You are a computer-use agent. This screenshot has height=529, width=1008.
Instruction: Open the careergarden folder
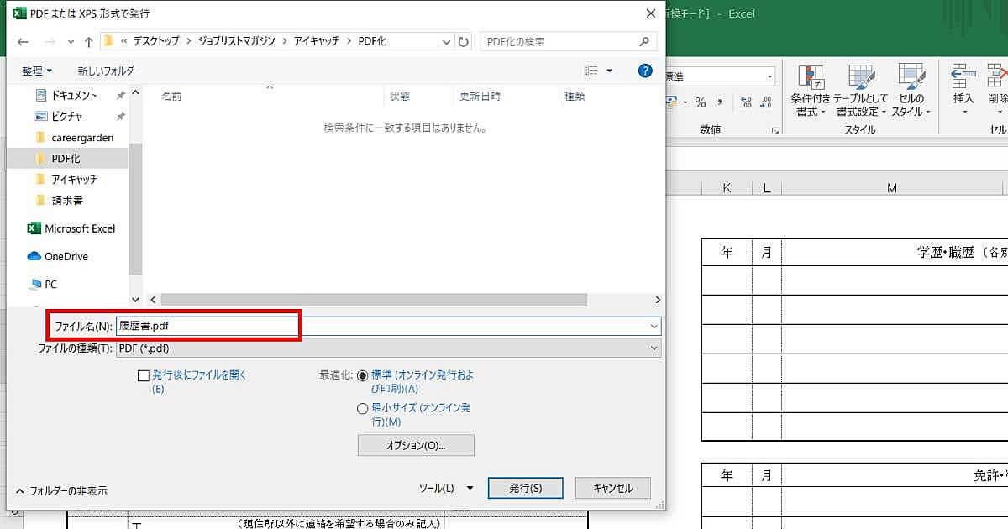tap(74, 137)
